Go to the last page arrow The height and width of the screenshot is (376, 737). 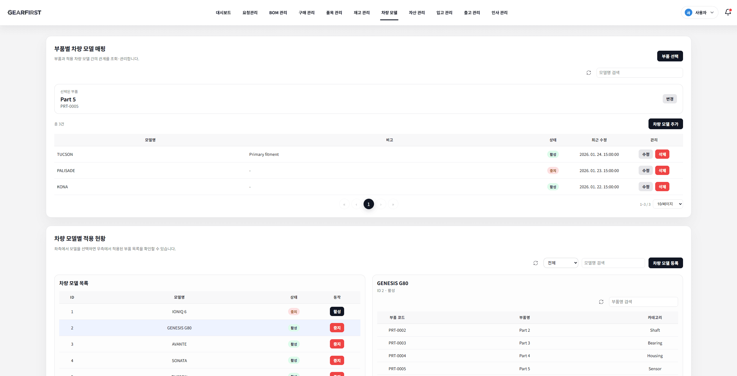click(x=393, y=204)
